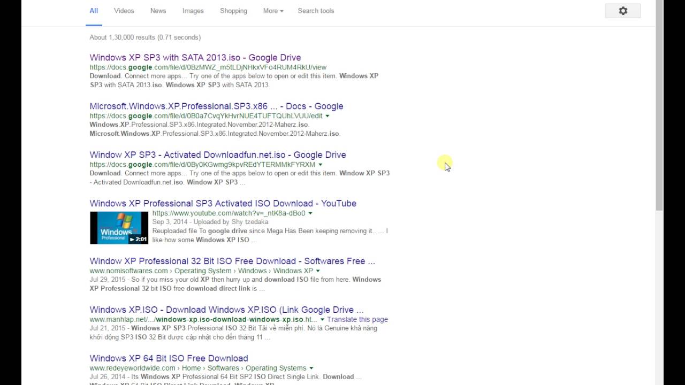Screen dimensions: 685x385
Task: Open the settings gear button
Action: [x=623, y=11]
